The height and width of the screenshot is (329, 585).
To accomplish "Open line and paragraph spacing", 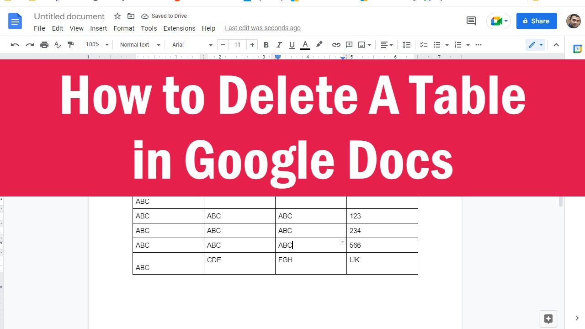I will tap(406, 45).
